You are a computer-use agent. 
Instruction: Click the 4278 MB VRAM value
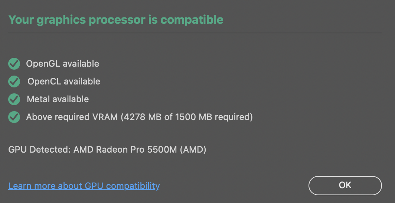pos(141,117)
